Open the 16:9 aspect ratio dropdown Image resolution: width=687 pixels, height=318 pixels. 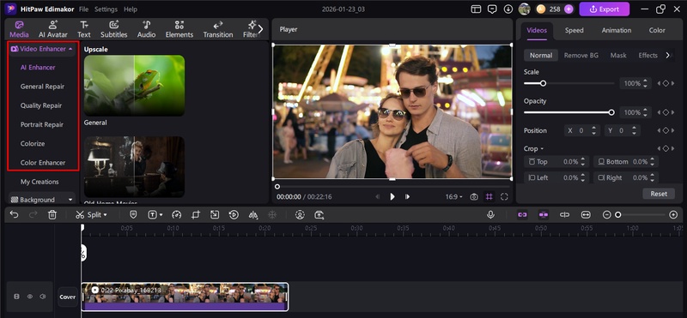(x=454, y=197)
